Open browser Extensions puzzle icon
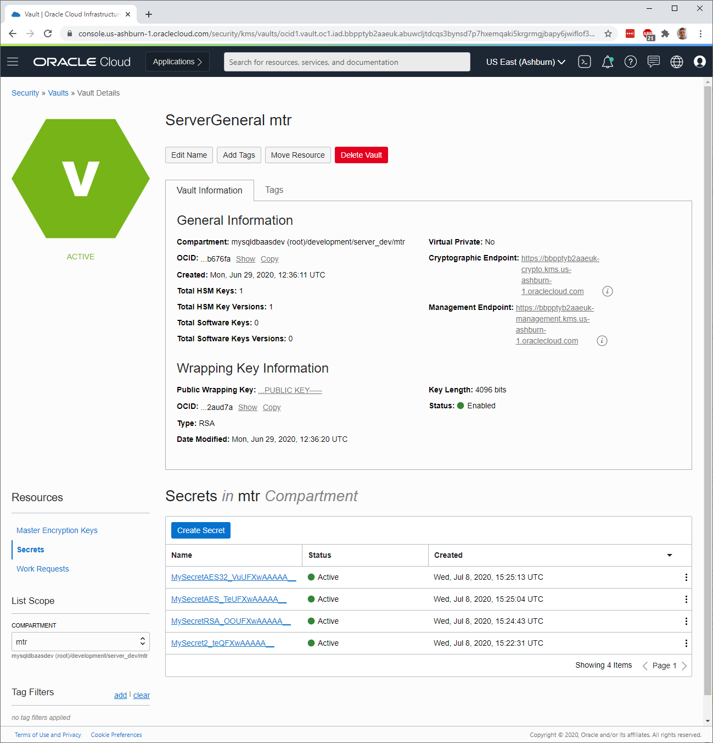This screenshot has width=713, height=743. click(665, 34)
